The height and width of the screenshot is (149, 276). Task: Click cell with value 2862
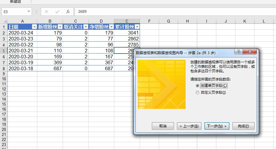click(127, 39)
